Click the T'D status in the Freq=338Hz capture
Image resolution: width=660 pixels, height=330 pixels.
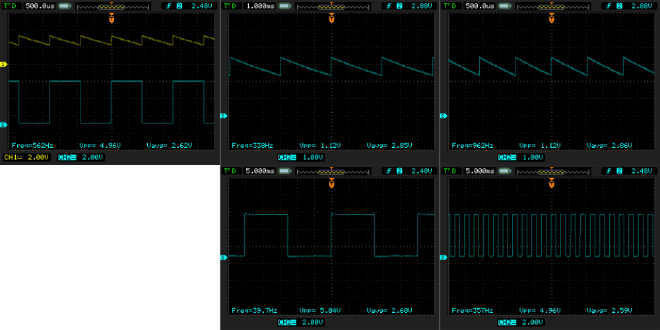coord(231,6)
